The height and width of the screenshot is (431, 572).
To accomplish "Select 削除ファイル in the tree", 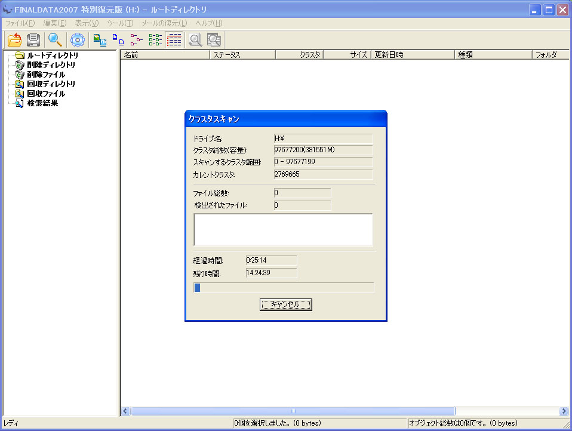I will point(46,75).
